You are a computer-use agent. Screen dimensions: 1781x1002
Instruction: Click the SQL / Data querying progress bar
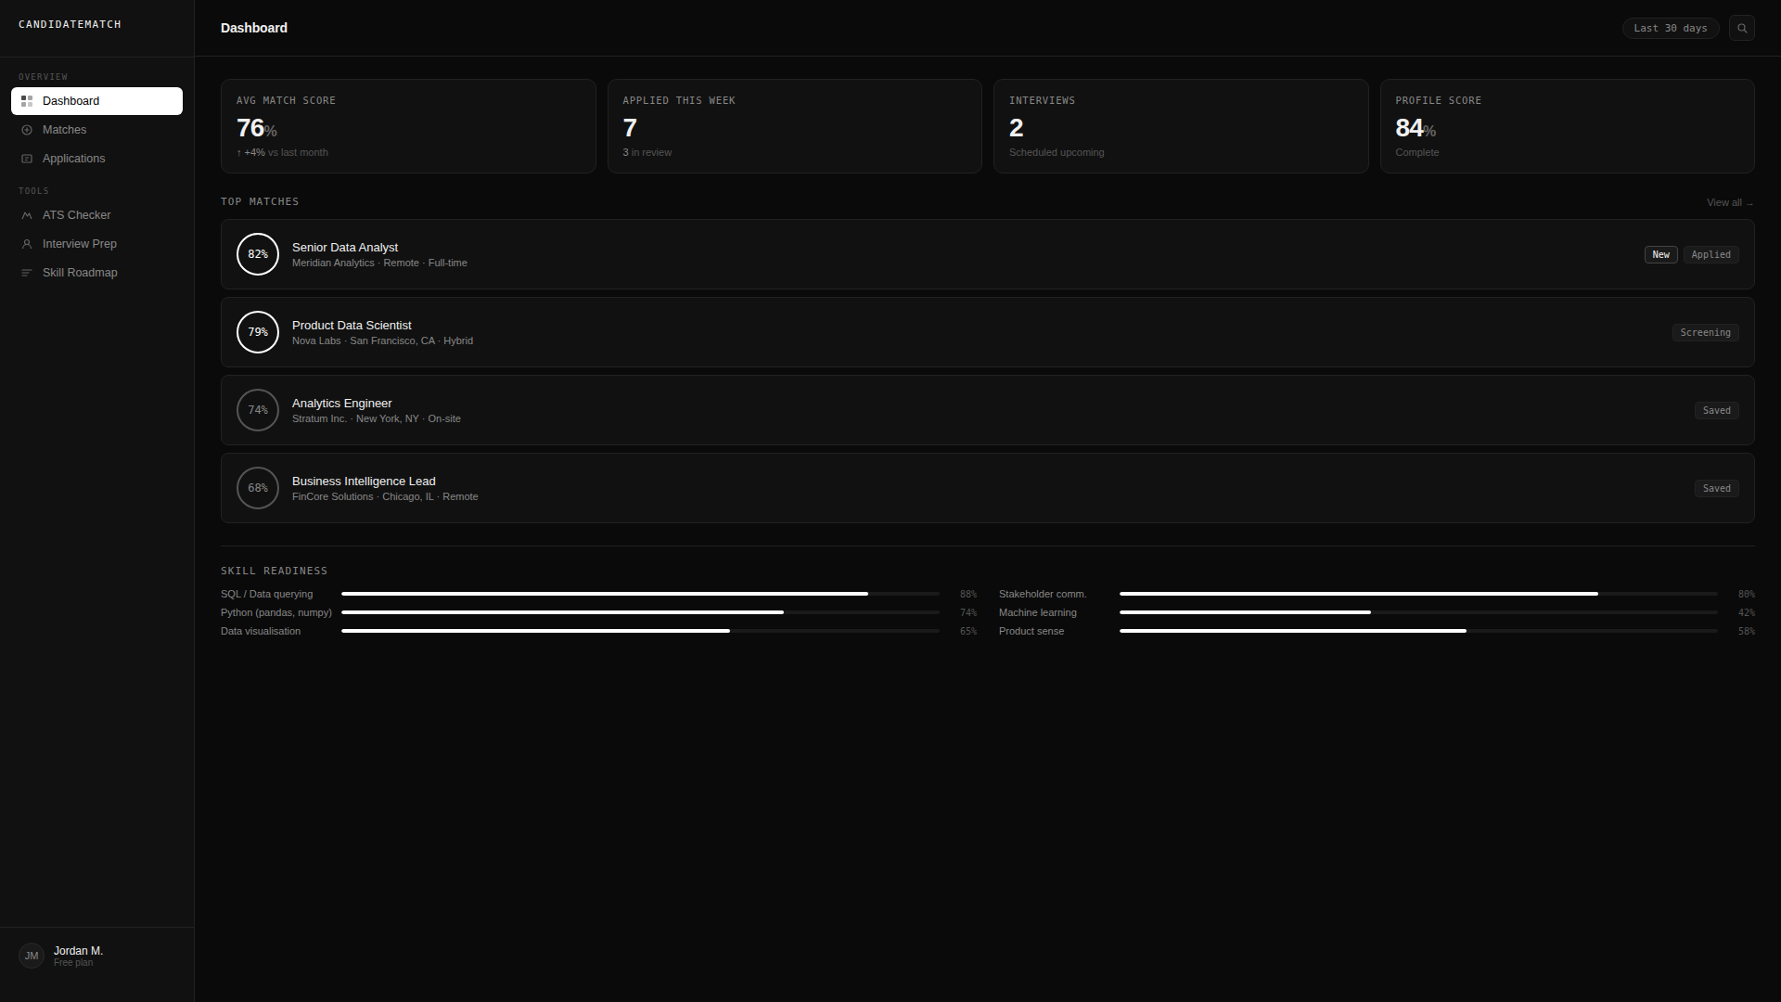[640, 594]
